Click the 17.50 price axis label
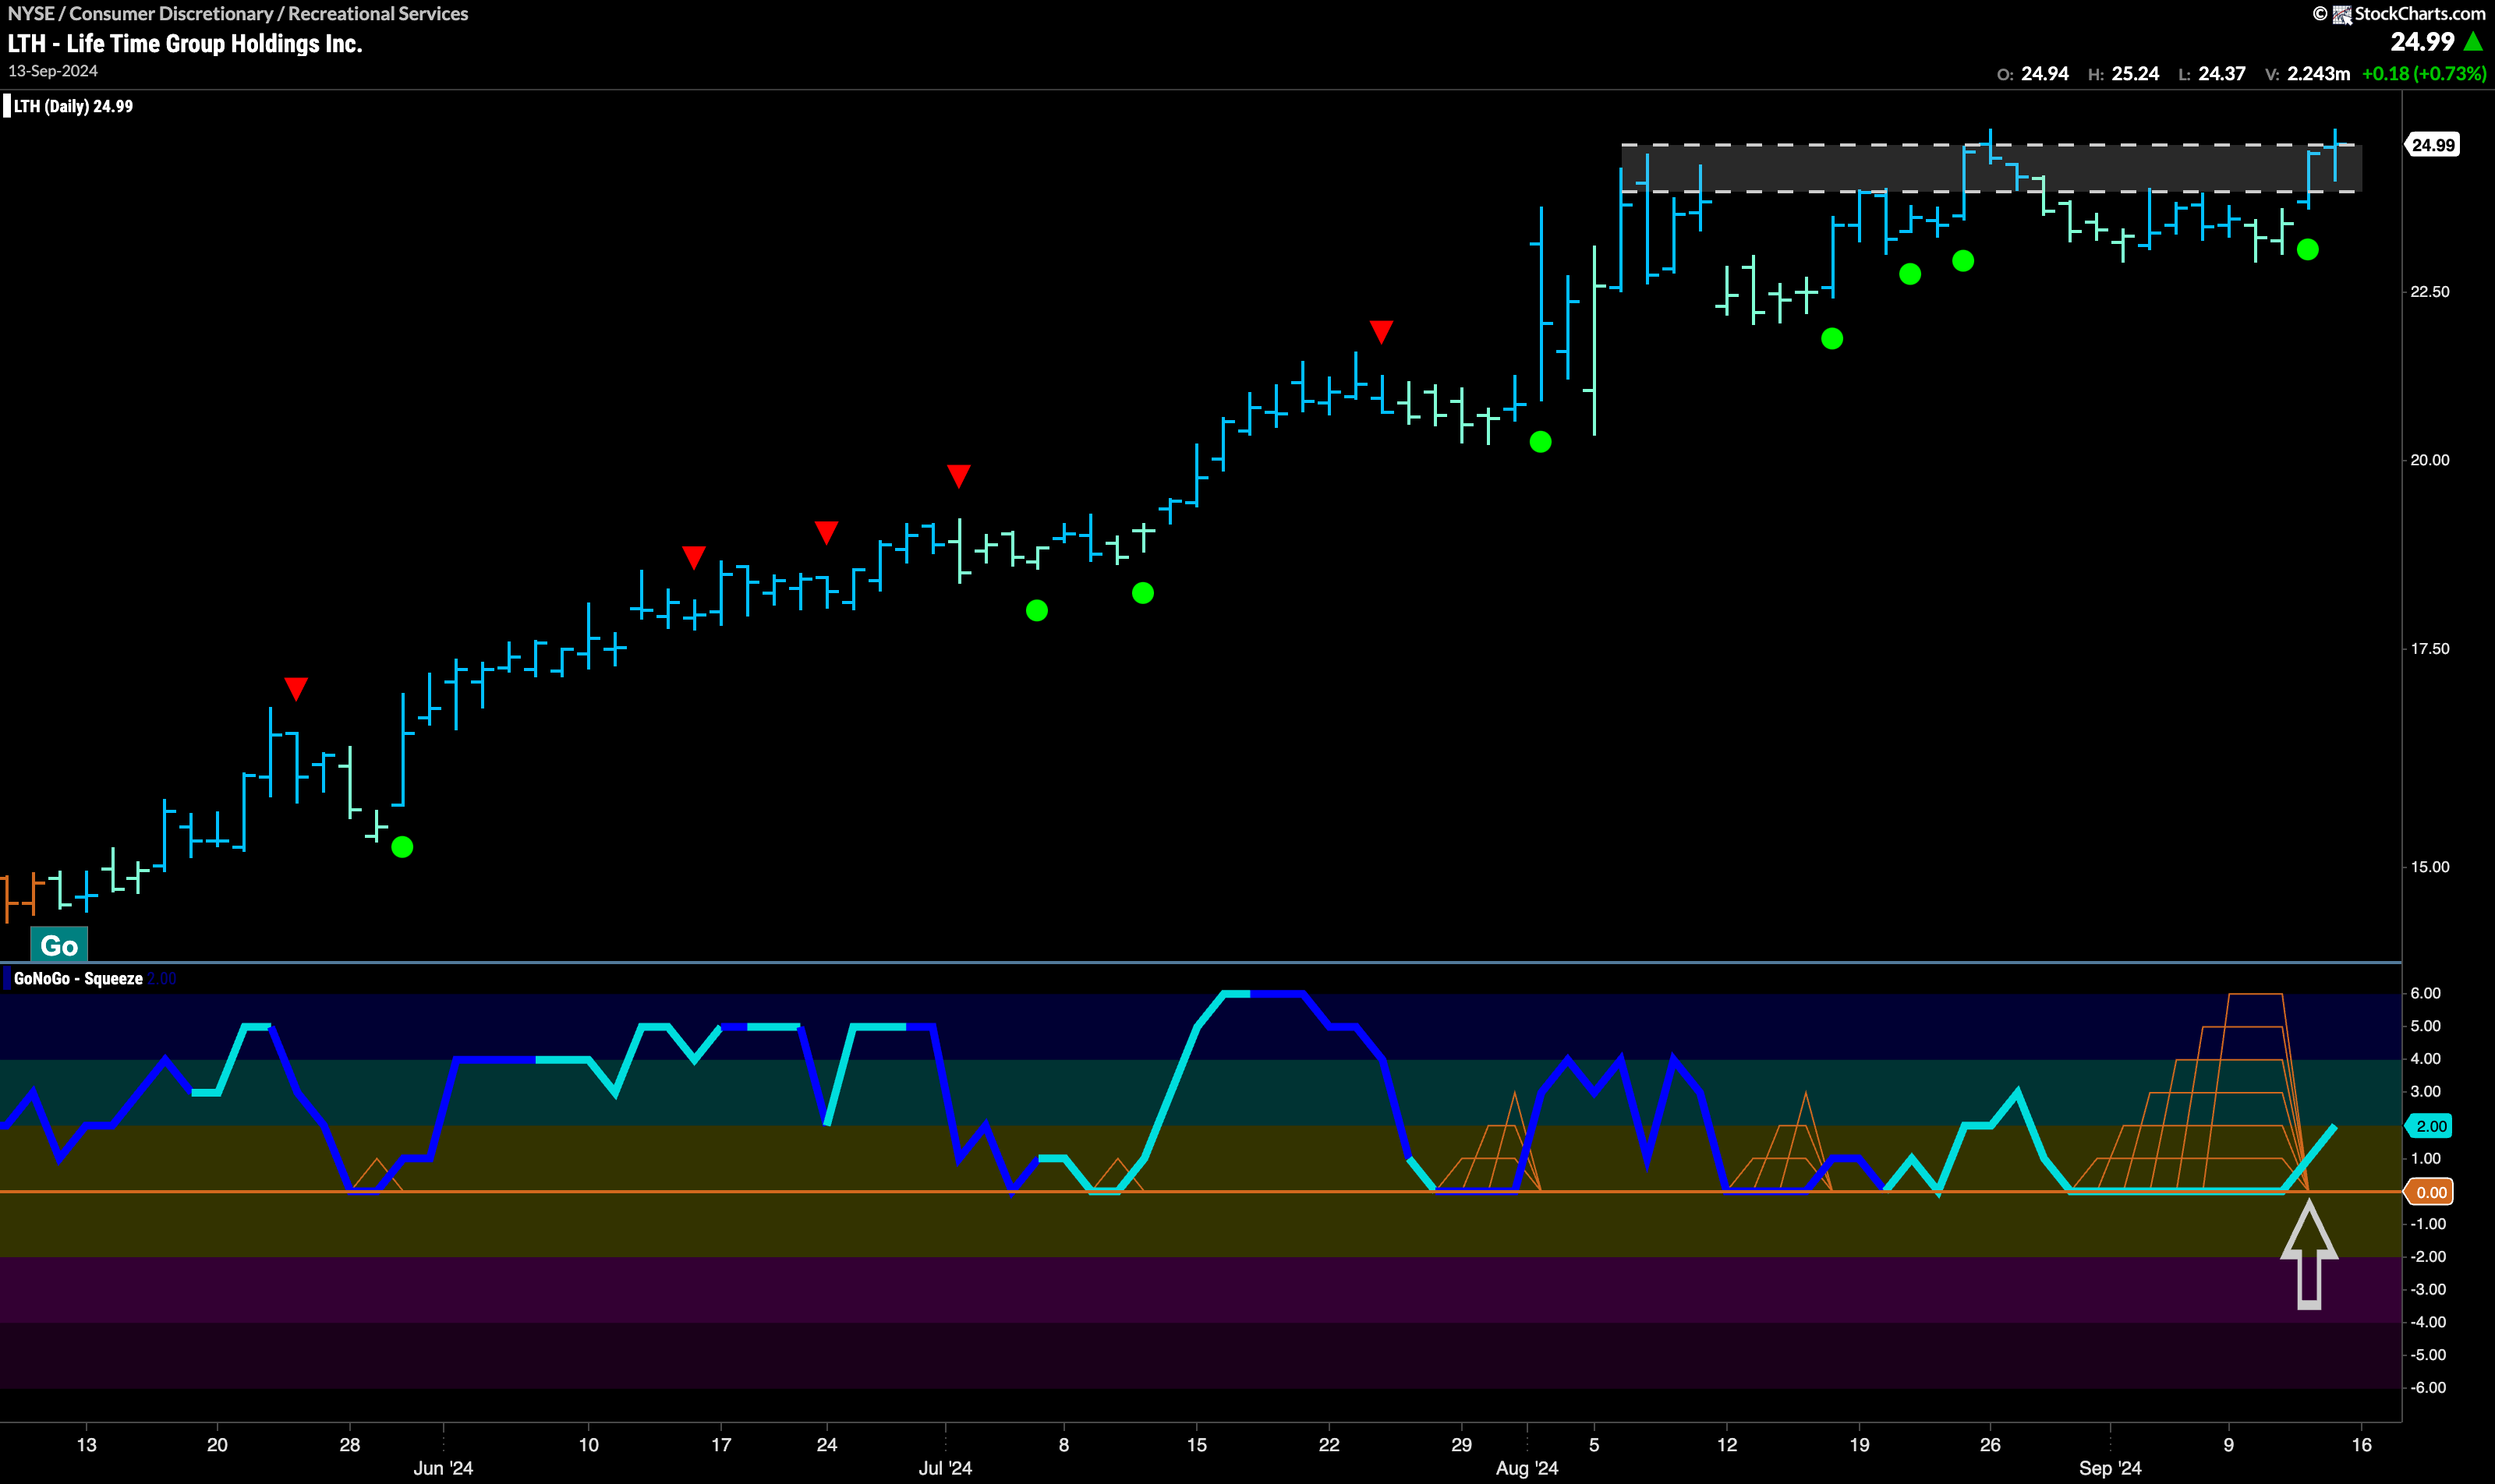2495x1484 pixels. 2430,649
